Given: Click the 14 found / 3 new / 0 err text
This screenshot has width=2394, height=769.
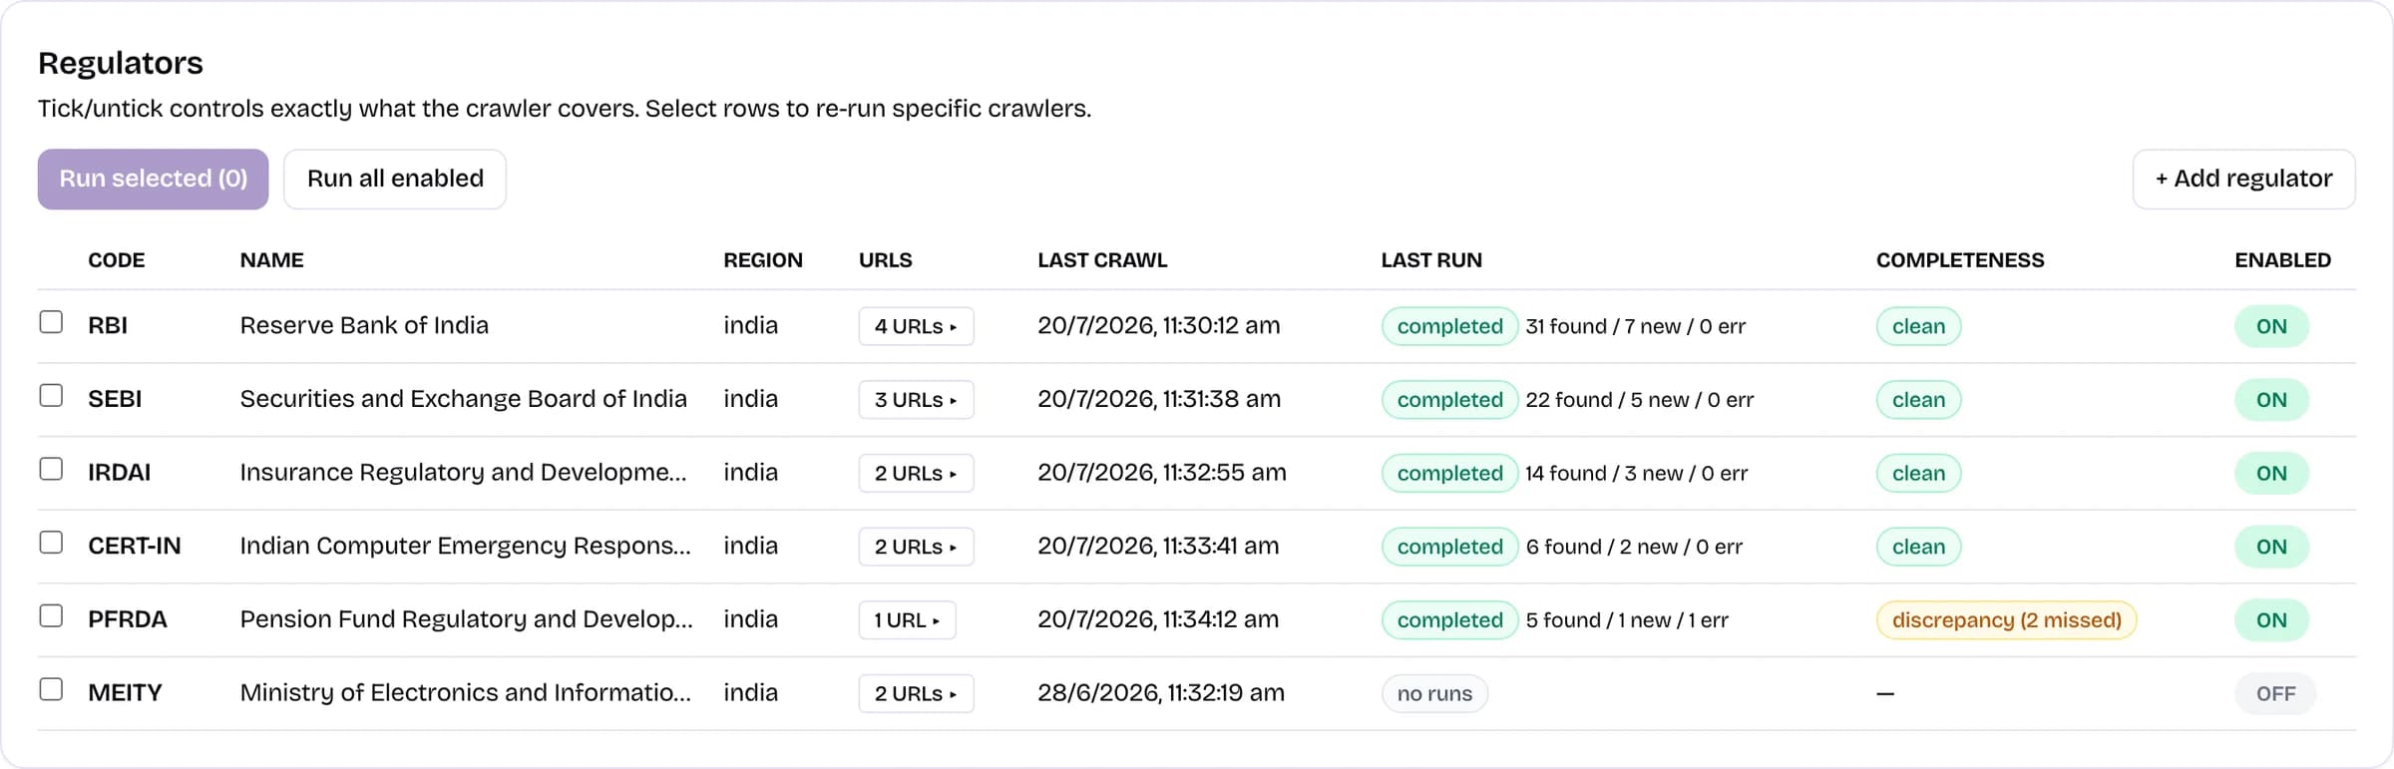Looking at the screenshot, I should pos(1637,474).
